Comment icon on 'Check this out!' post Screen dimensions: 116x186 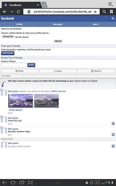(113, 124)
